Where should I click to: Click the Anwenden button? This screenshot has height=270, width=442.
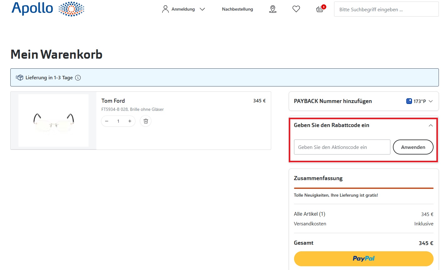[x=413, y=147]
